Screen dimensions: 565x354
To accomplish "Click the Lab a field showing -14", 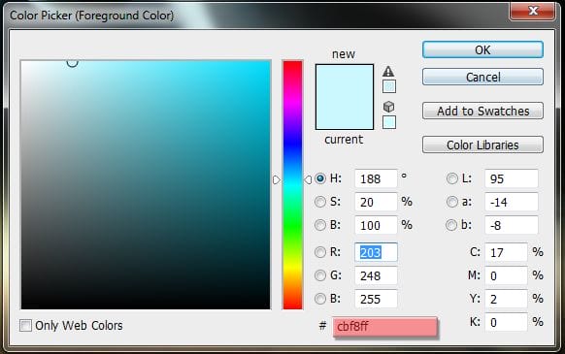I will click(x=512, y=202).
